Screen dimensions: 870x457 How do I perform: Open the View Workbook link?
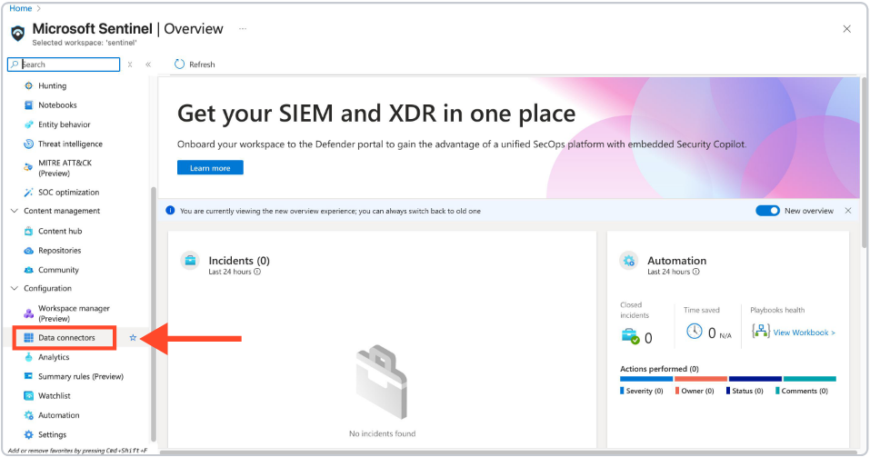coord(804,333)
